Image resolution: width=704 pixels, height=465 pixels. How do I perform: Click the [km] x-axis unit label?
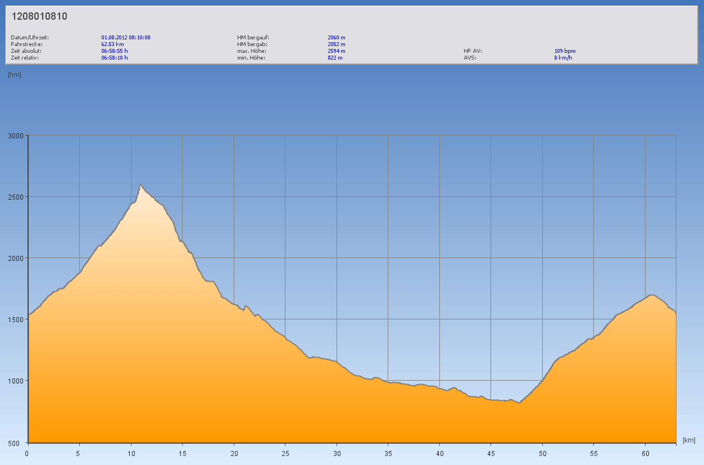(689, 440)
